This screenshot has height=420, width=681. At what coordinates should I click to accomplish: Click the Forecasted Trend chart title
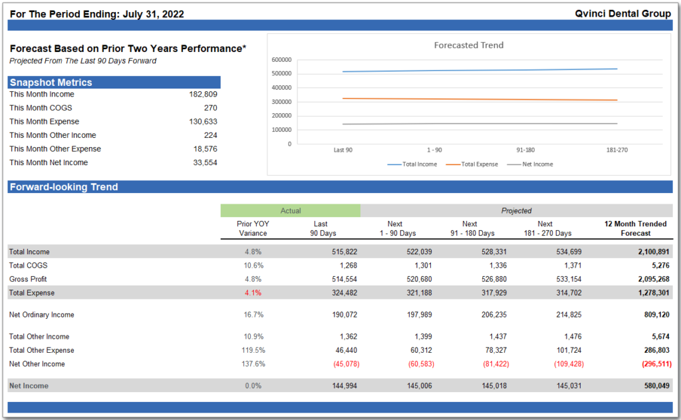coord(468,45)
